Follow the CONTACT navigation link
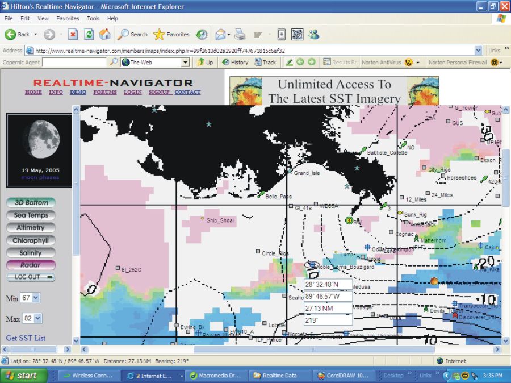The image size is (511, 383). (187, 92)
